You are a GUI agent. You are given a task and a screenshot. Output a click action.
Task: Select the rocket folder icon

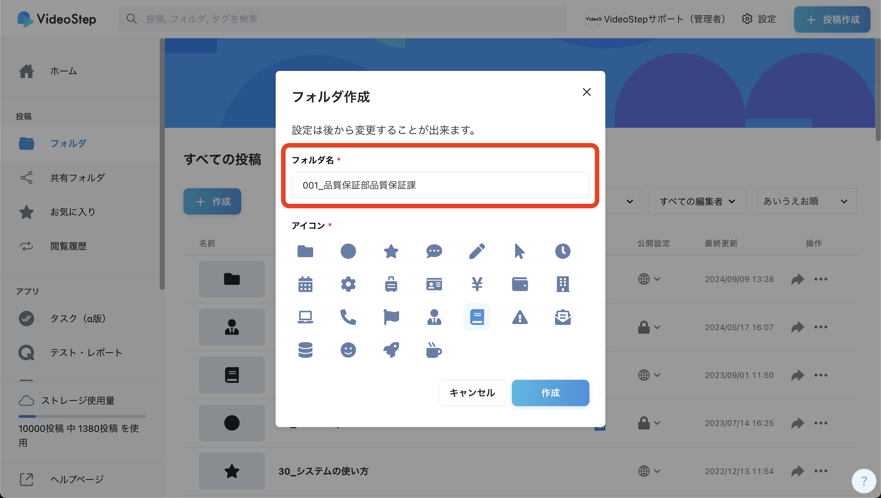391,350
